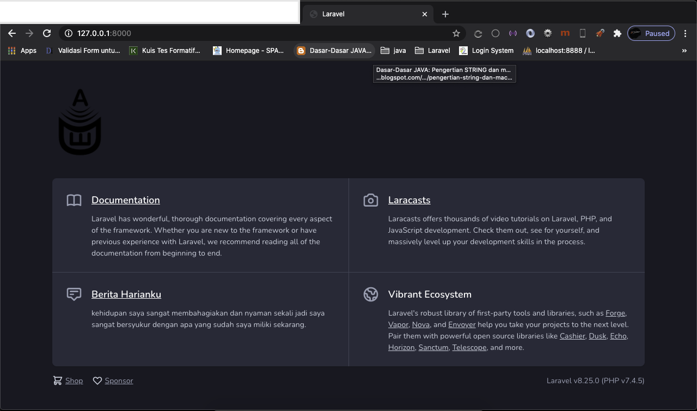The height and width of the screenshot is (411, 697).
Task: Show hidden bookmarks with the double chevron
Action: 684,51
